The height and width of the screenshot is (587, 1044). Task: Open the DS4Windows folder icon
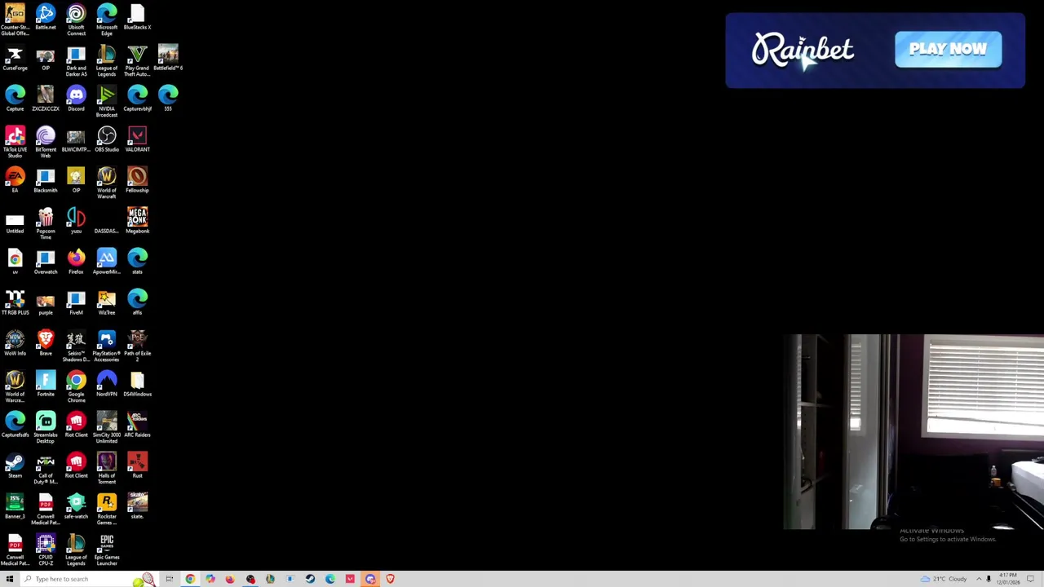coord(137,385)
